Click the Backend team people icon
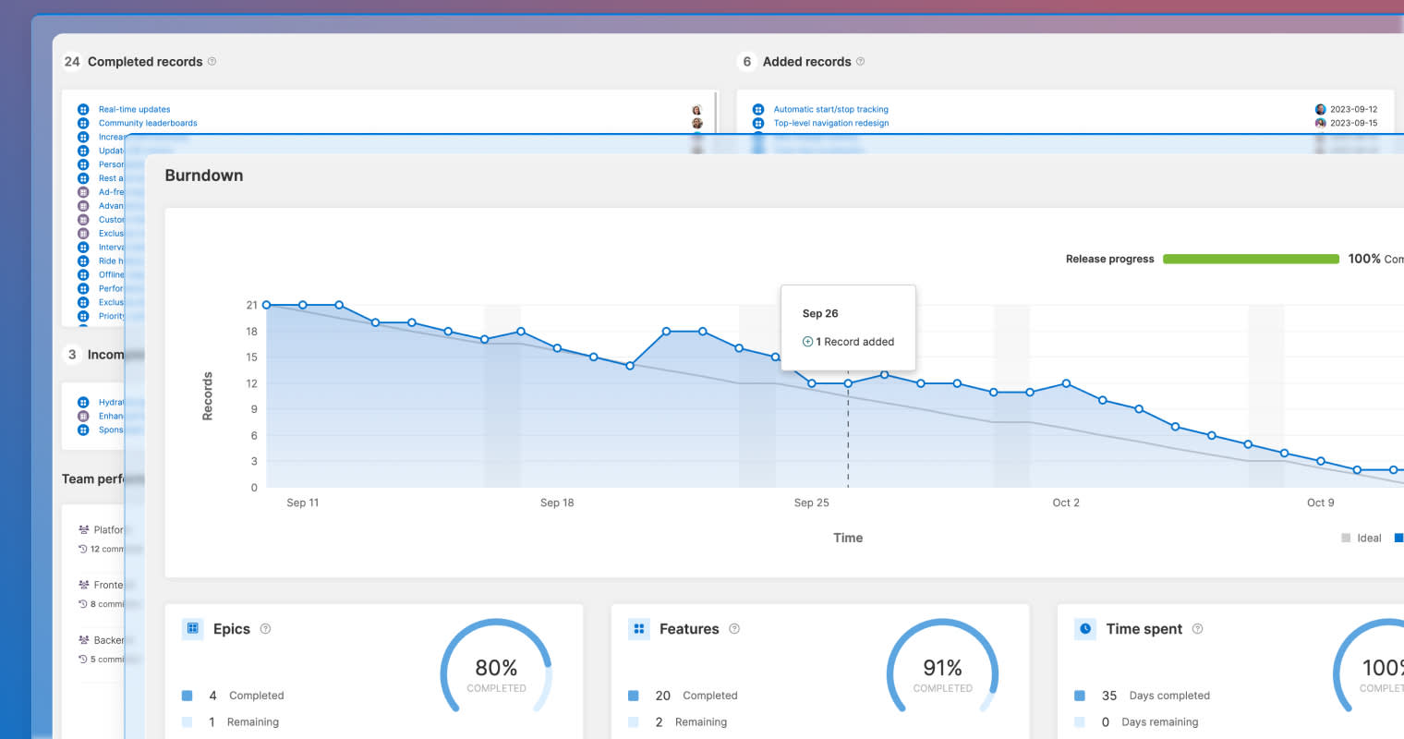This screenshot has height=739, width=1404. (84, 640)
